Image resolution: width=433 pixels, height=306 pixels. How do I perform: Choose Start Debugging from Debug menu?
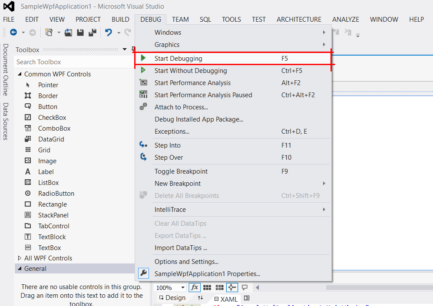(233, 58)
